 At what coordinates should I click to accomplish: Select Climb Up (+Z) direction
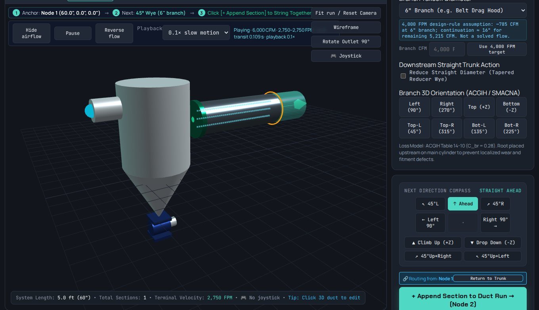[x=433, y=243]
